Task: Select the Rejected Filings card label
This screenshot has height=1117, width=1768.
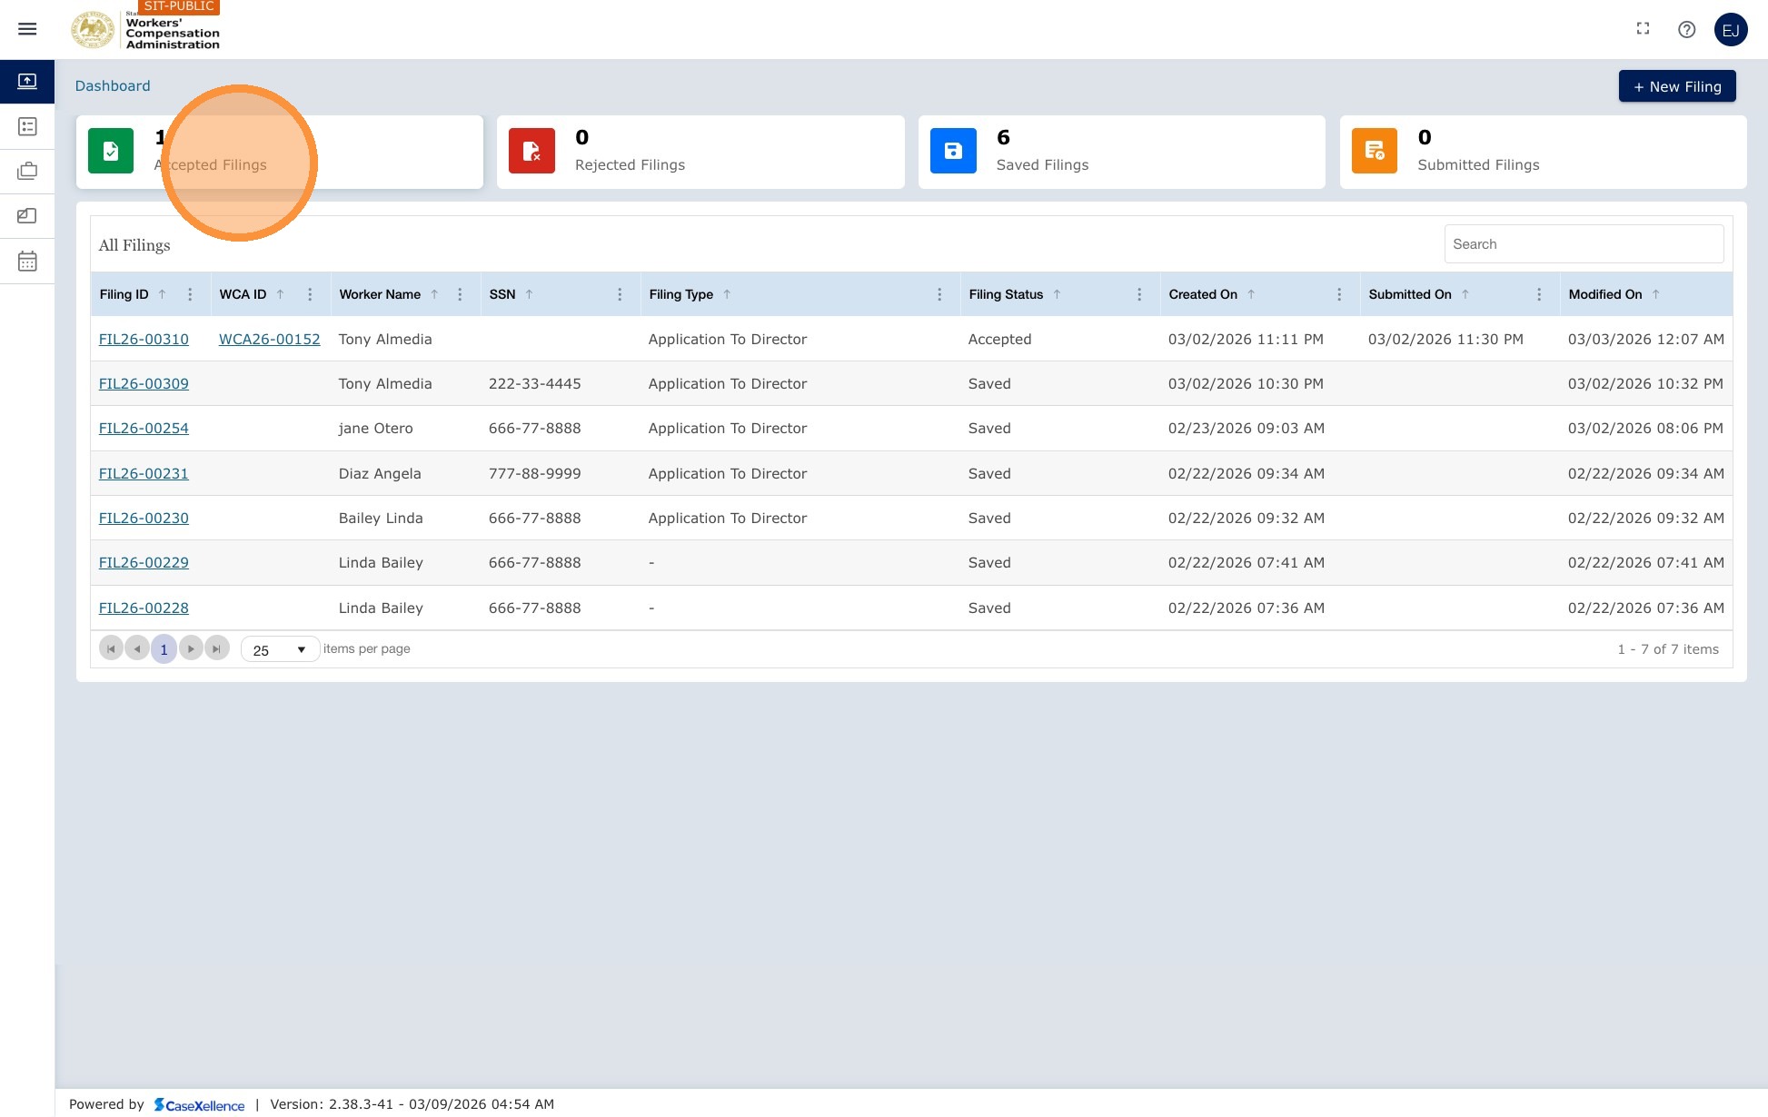Action: 630,165
